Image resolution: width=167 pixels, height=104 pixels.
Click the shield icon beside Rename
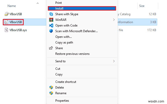point(51,93)
